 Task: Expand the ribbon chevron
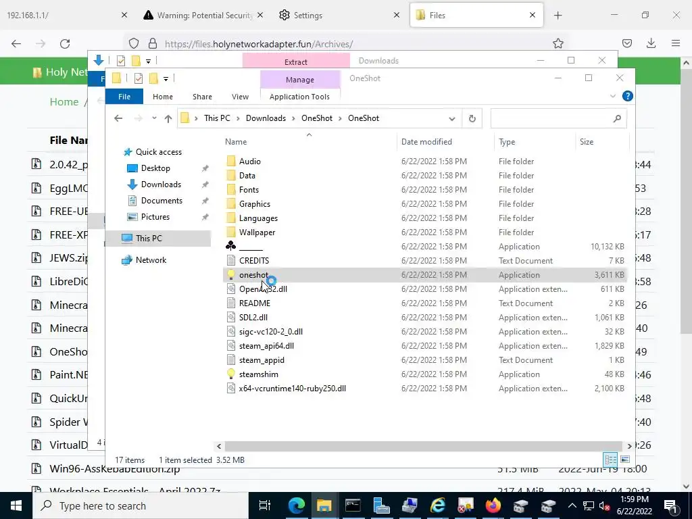coord(612,96)
